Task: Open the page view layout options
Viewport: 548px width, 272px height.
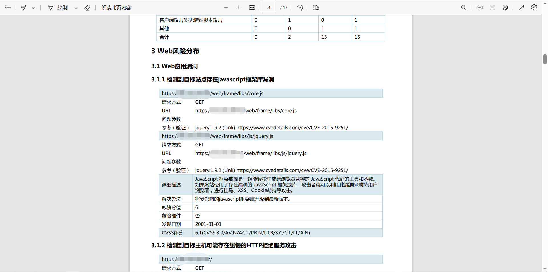Action: tap(316, 7)
